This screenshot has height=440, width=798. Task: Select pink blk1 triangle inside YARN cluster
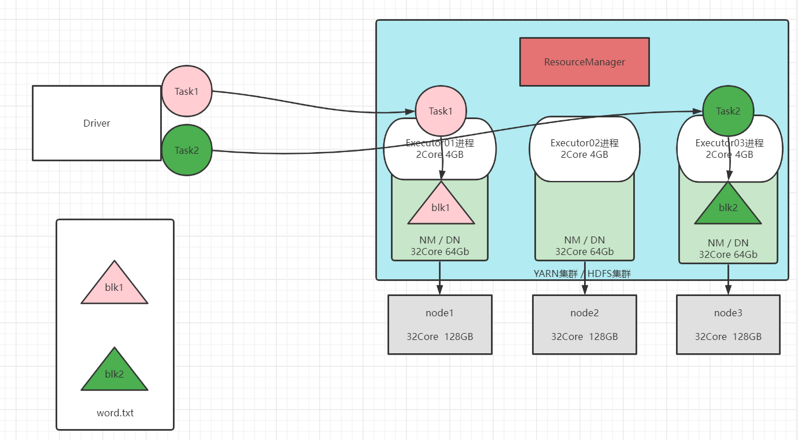(441, 206)
